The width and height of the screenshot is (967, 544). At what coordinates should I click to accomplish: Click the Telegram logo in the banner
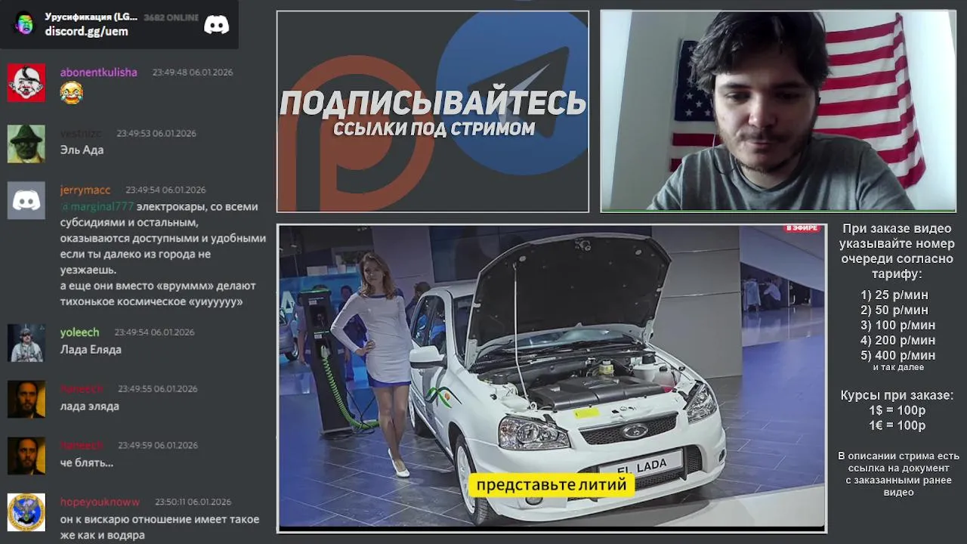pyautogui.click(x=512, y=93)
